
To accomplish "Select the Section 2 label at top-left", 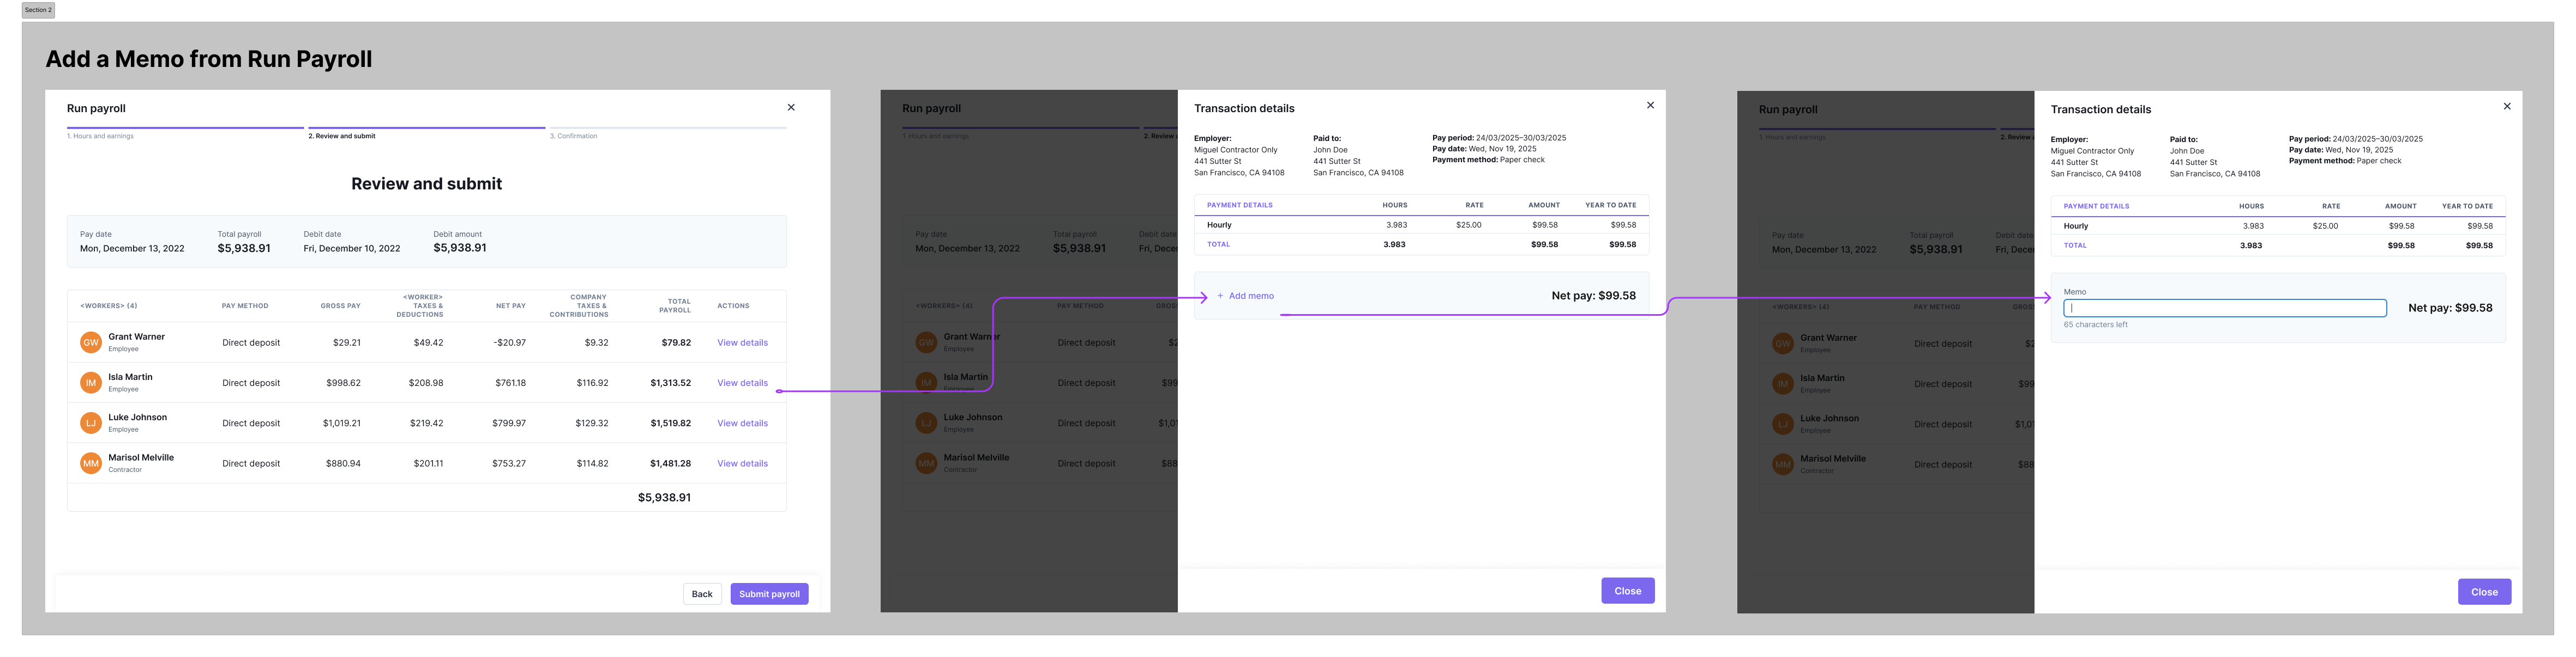I will (x=38, y=10).
